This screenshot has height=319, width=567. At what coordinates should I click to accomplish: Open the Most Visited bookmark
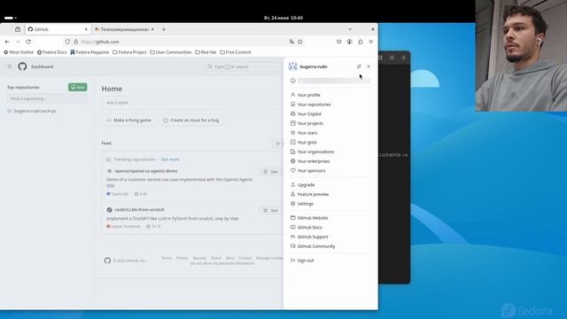point(19,52)
